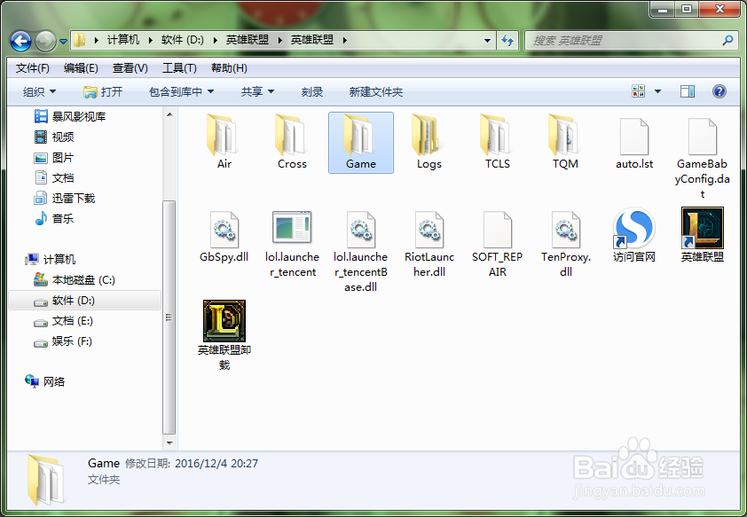Expand the address bar history dropdown
The width and height of the screenshot is (747, 517).
(x=487, y=41)
